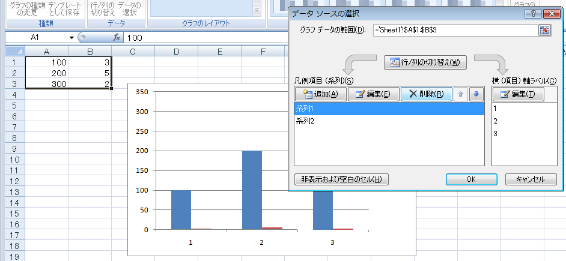The height and width of the screenshot is (261, 566).
Task: Click 編集 above the series list
Action: pyautogui.click(x=373, y=94)
